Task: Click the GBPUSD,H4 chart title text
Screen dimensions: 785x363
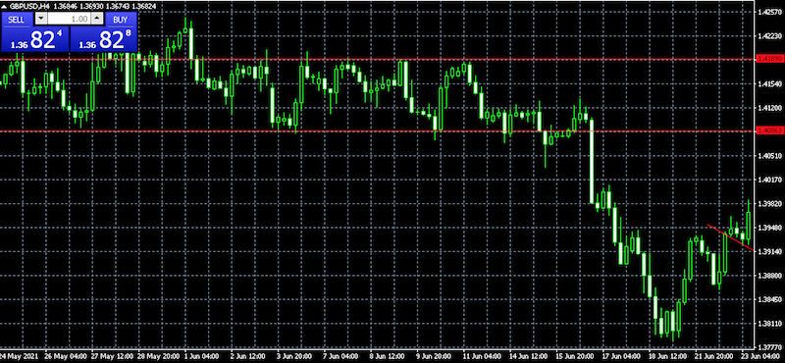Action: coord(29,6)
